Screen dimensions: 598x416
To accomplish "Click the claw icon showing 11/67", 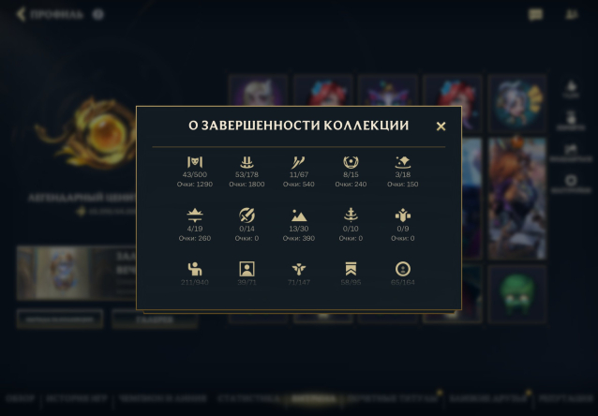I will pos(299,162).
